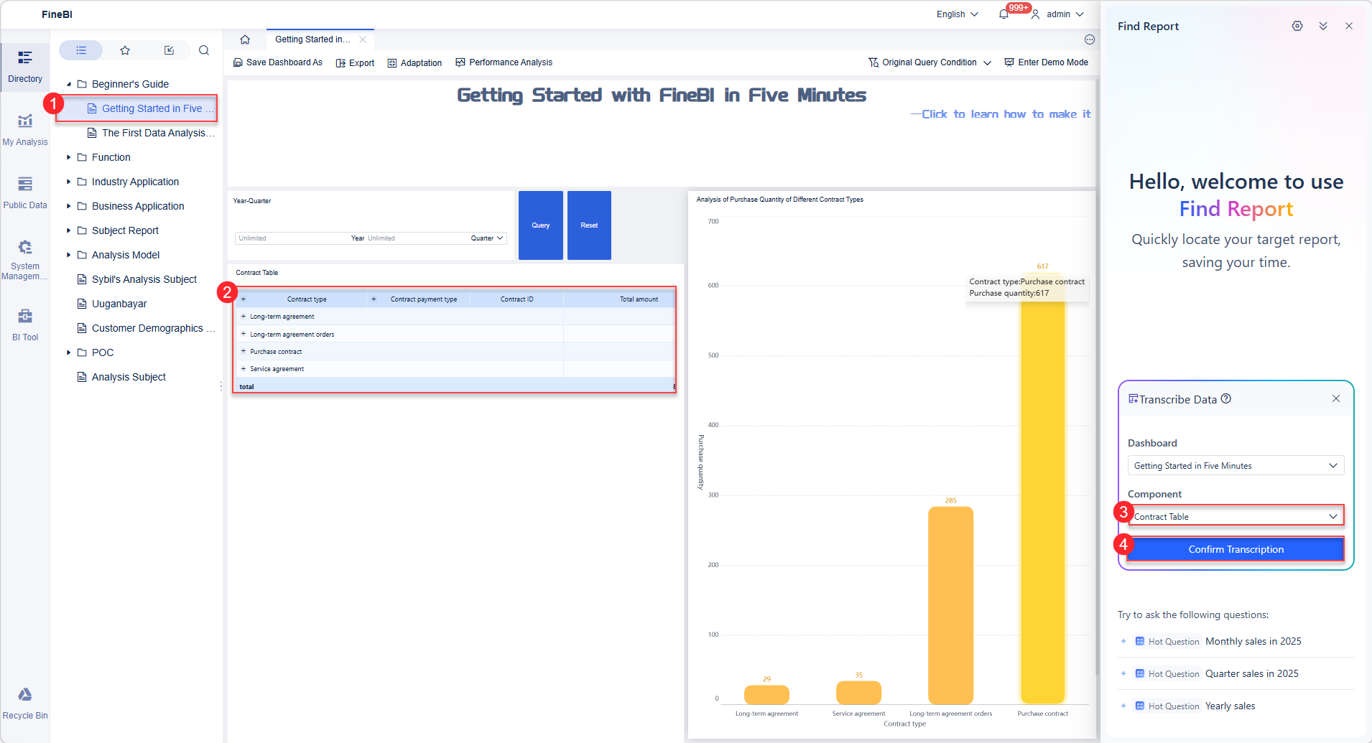Screen dimensions: 1372x743
Task: Collapse the Find Report panel
Action: [1323, 26]
